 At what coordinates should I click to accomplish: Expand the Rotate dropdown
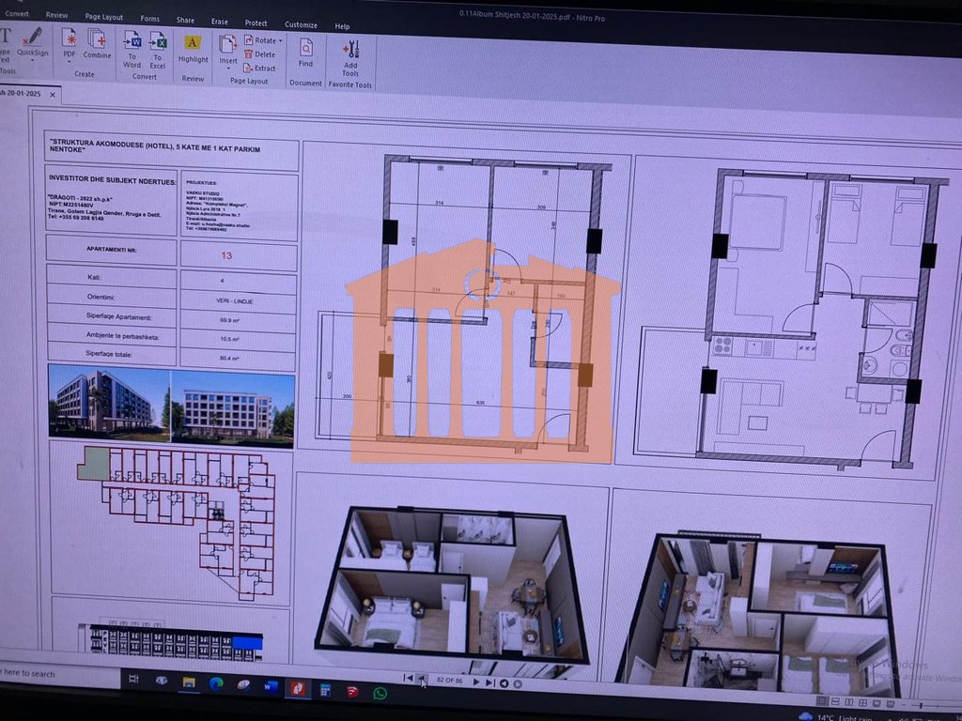point(281,40)
